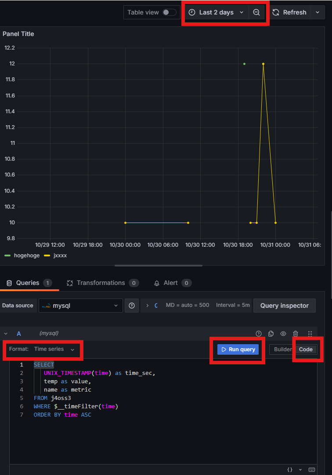Duplicate query A with the copy icon

click(271, 334)
